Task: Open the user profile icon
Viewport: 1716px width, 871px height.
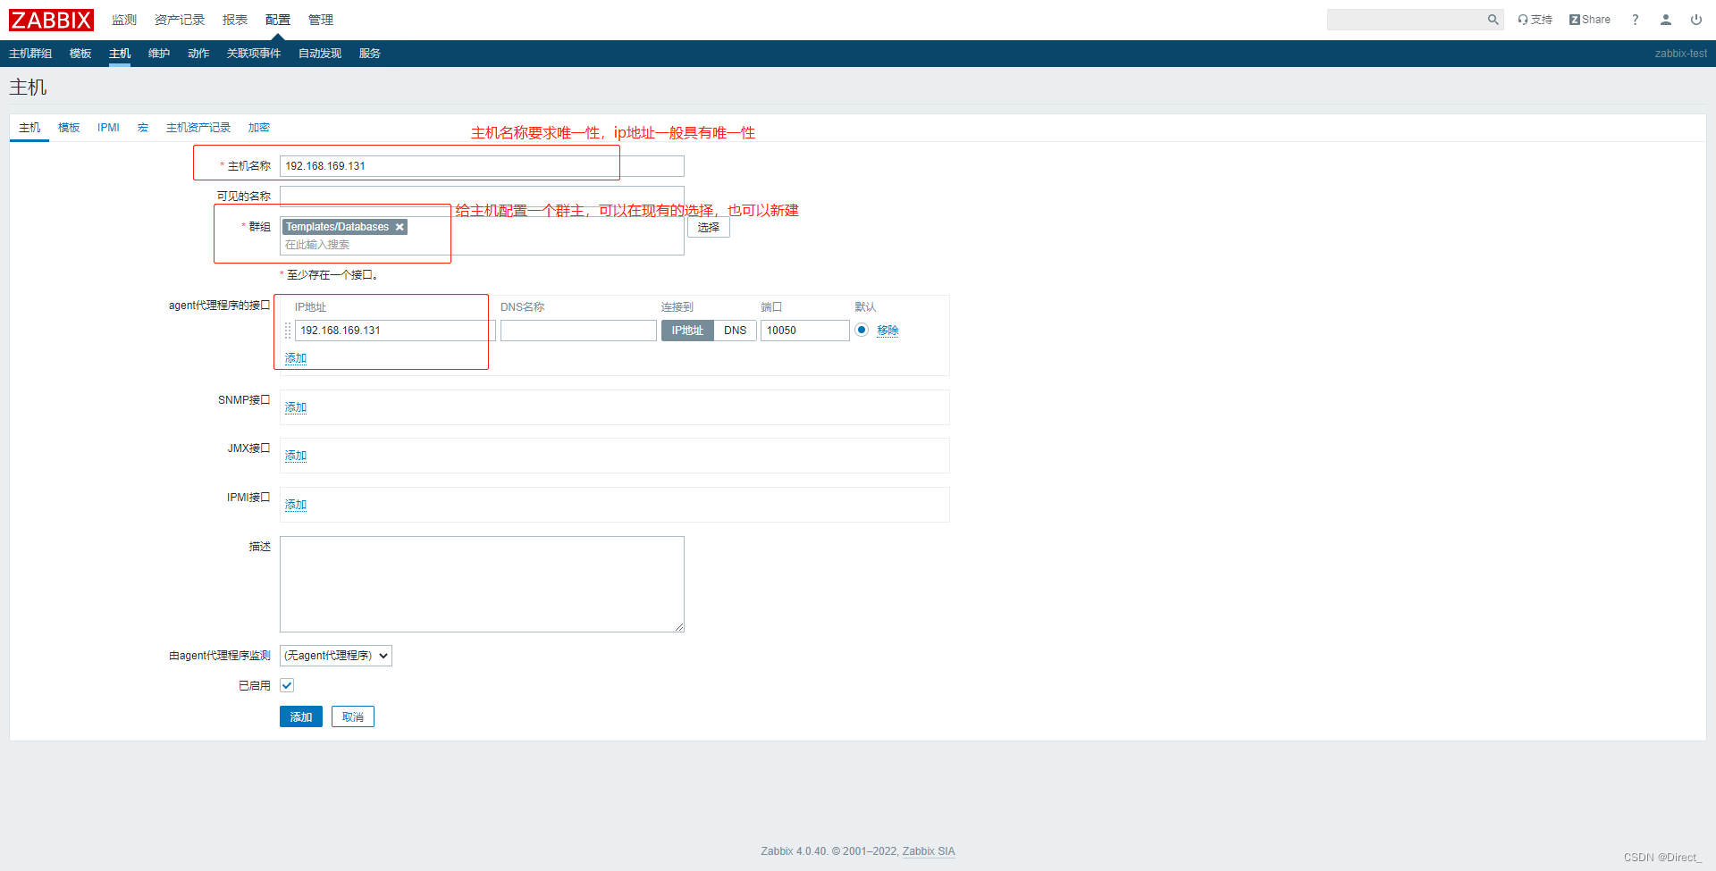Action: (x=1666, y=20)
